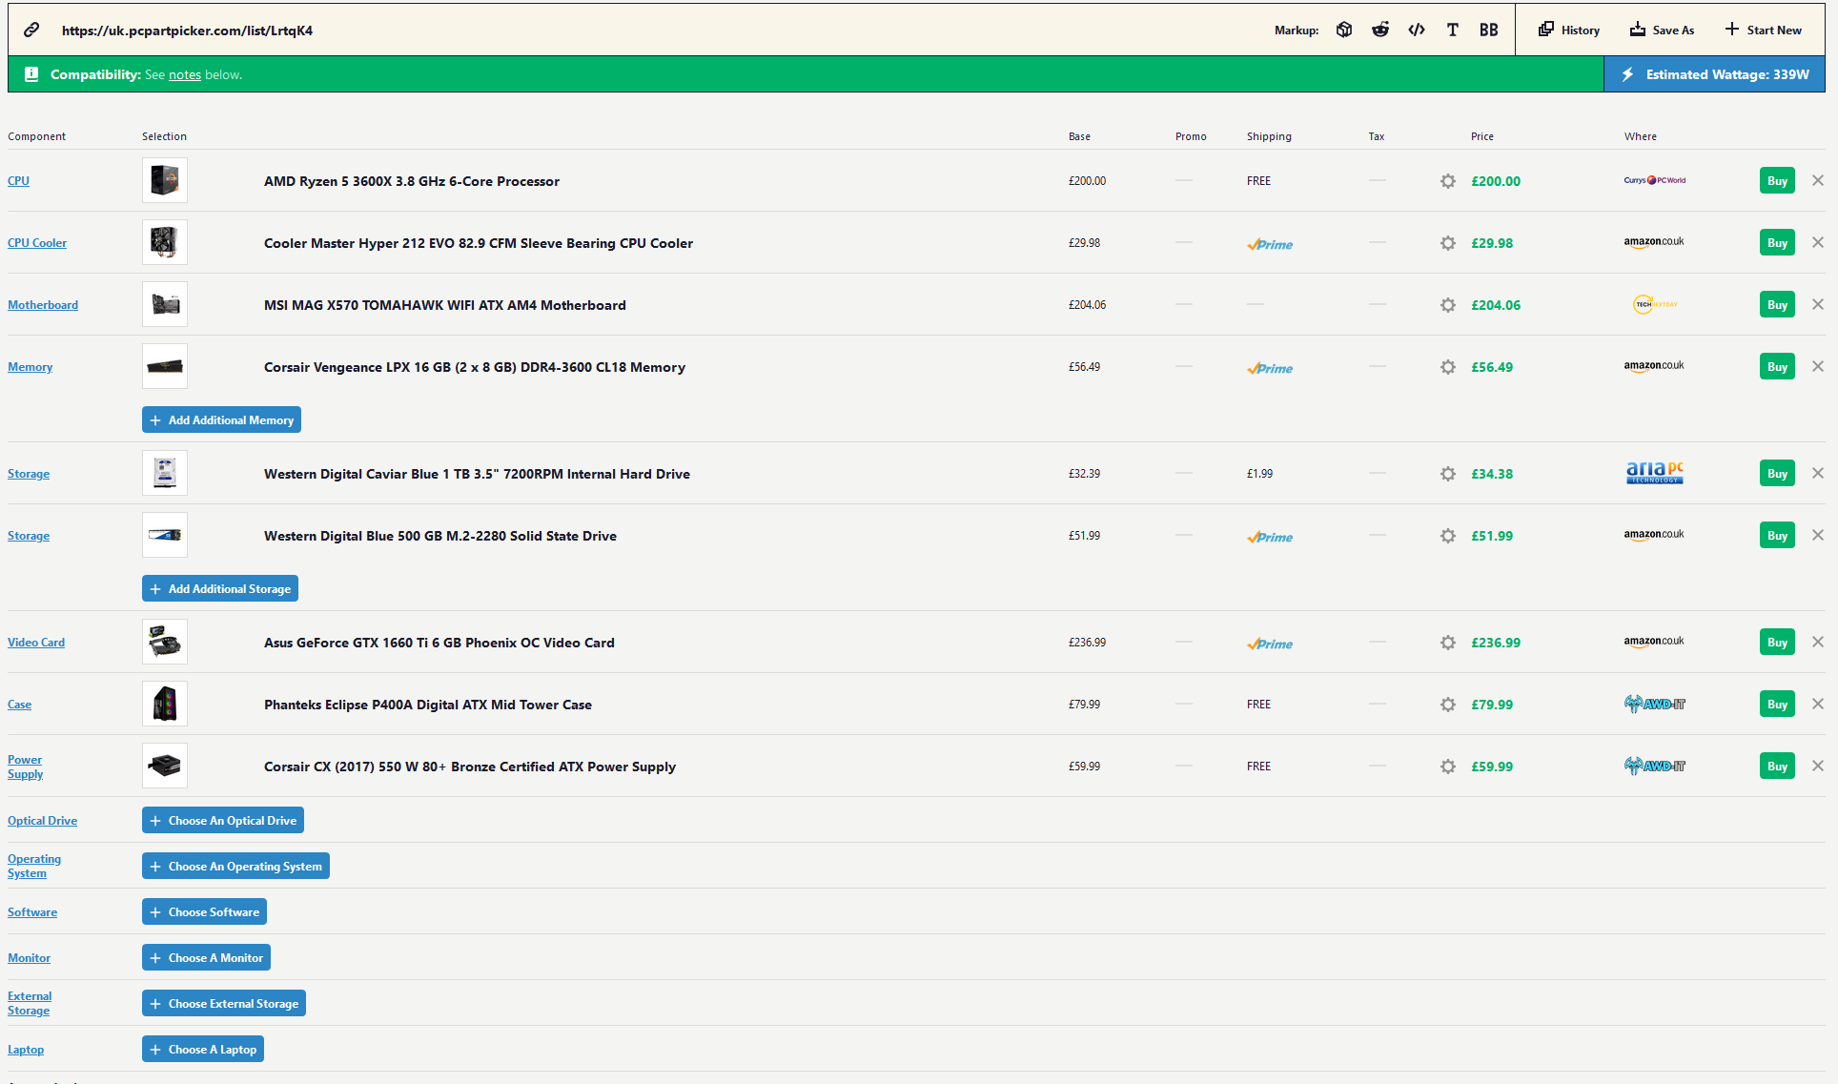Viewport: 1838px width, 1084px height.
Task: Open the compatibility notes link
Action: click(x=185, y=75)
